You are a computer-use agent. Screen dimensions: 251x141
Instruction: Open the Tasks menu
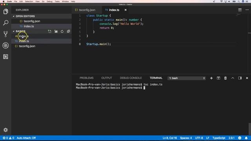tap(57, 2)
